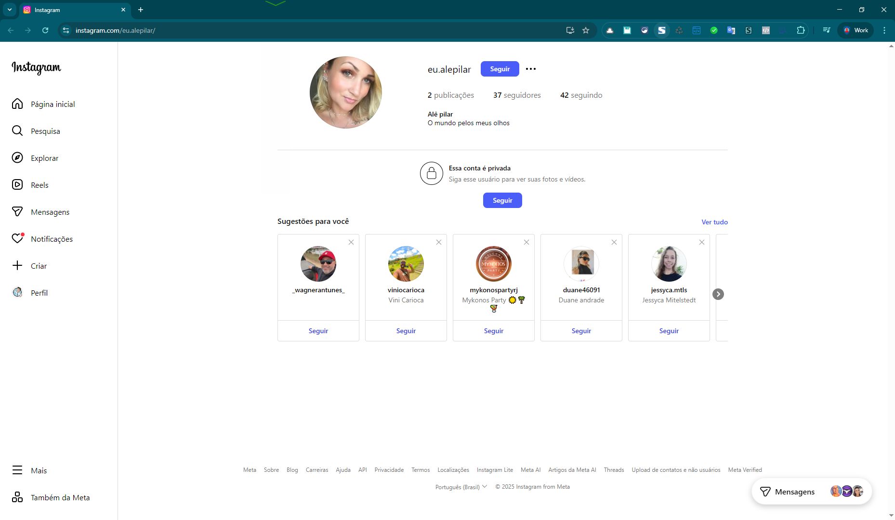Click the blue Seguir button beside eu.alepilar
The image size is (895, 520).
click(x=500, y=69)
